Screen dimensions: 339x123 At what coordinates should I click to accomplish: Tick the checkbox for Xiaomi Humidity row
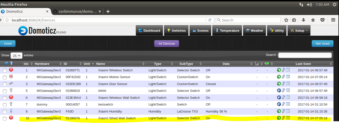pyautogui.click(x=5, y=112)
